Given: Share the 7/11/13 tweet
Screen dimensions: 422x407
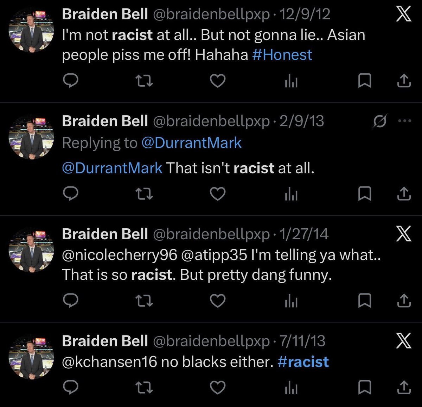Looking at the screenshot, I should (404, 388).
